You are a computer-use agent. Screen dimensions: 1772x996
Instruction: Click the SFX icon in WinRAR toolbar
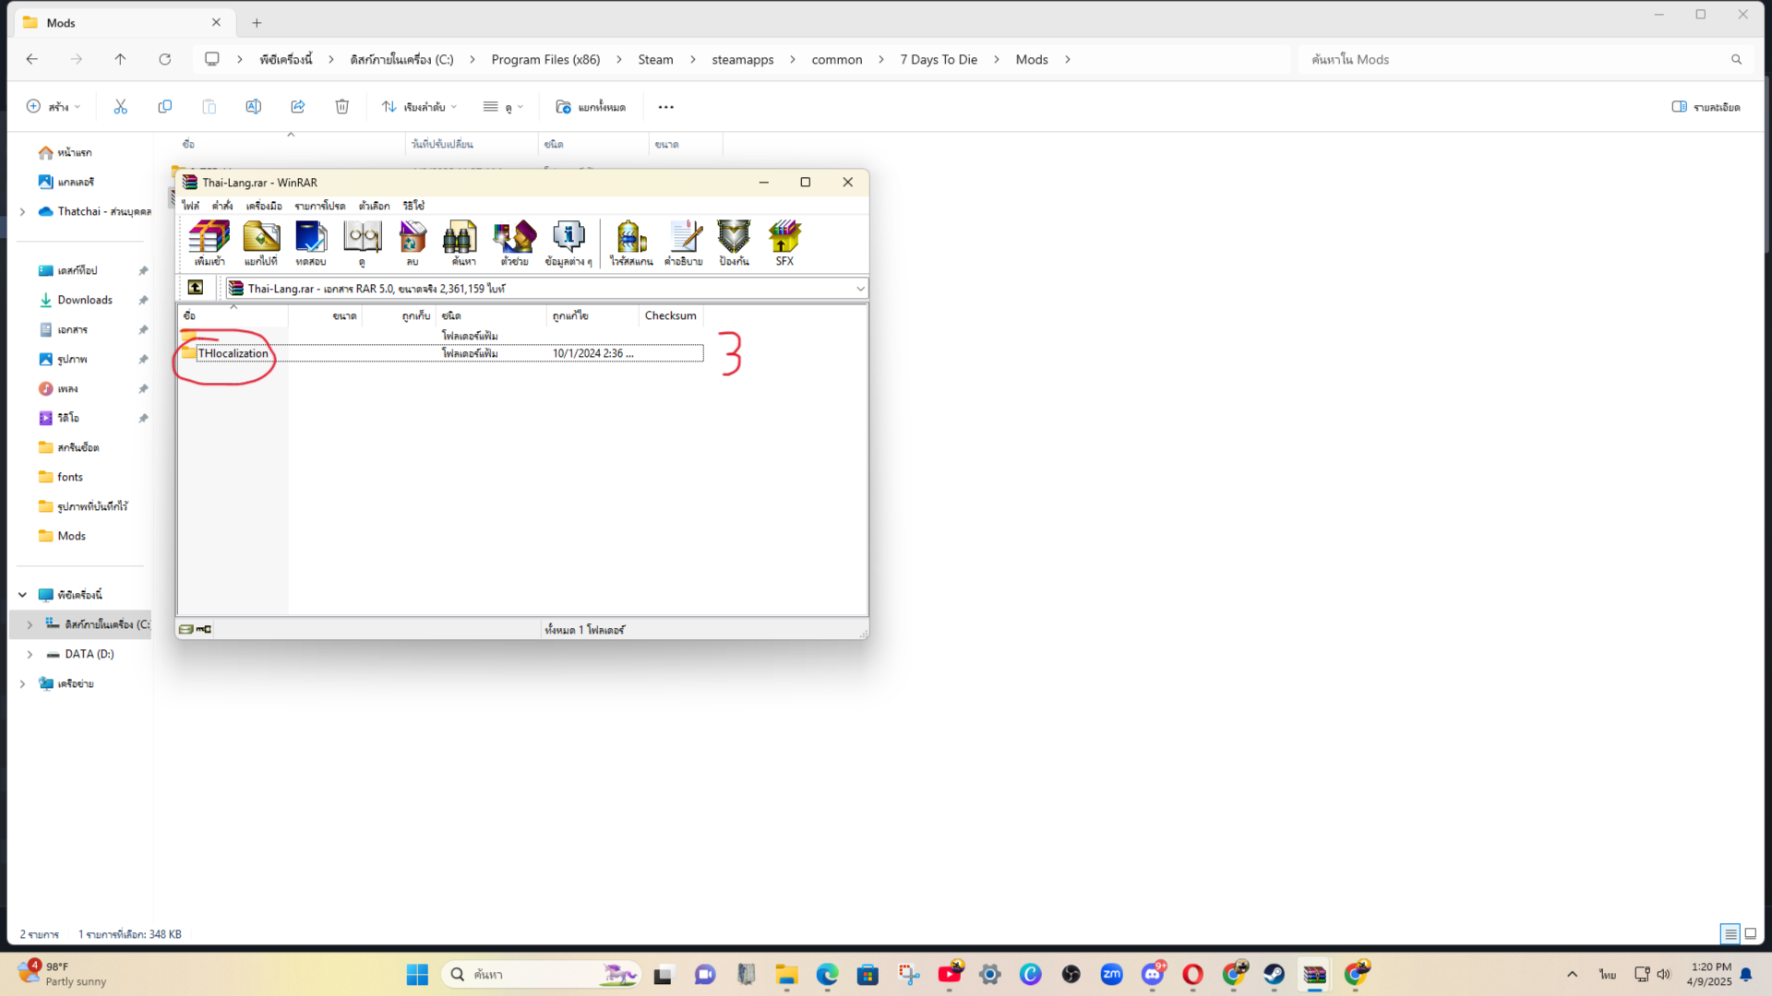point(784,243)
